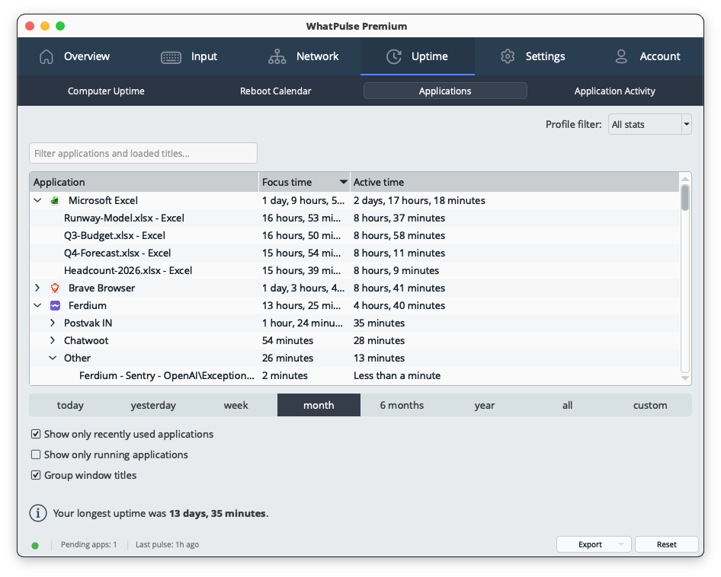The height and width of the screenshot is (577, 721).
Task: Select the month time range
Action: 319,405
